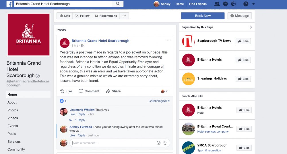Click the verified badge next to page name
This screenshot has height=154, width=287.
tap(38, 76)
